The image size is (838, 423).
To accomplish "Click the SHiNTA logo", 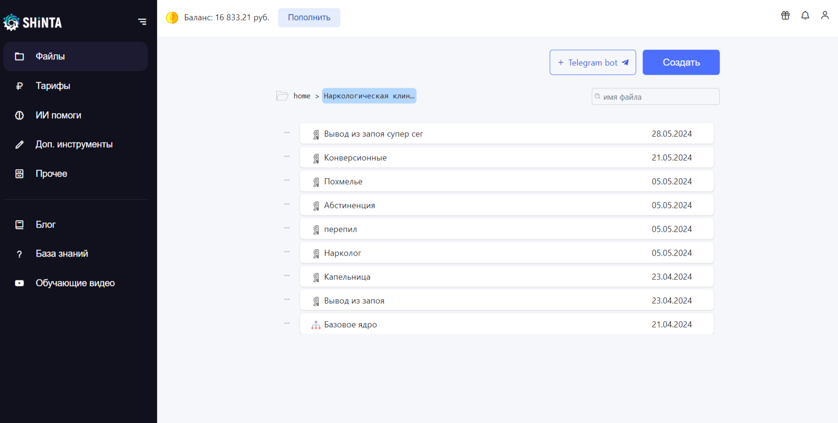I will 33,22.
